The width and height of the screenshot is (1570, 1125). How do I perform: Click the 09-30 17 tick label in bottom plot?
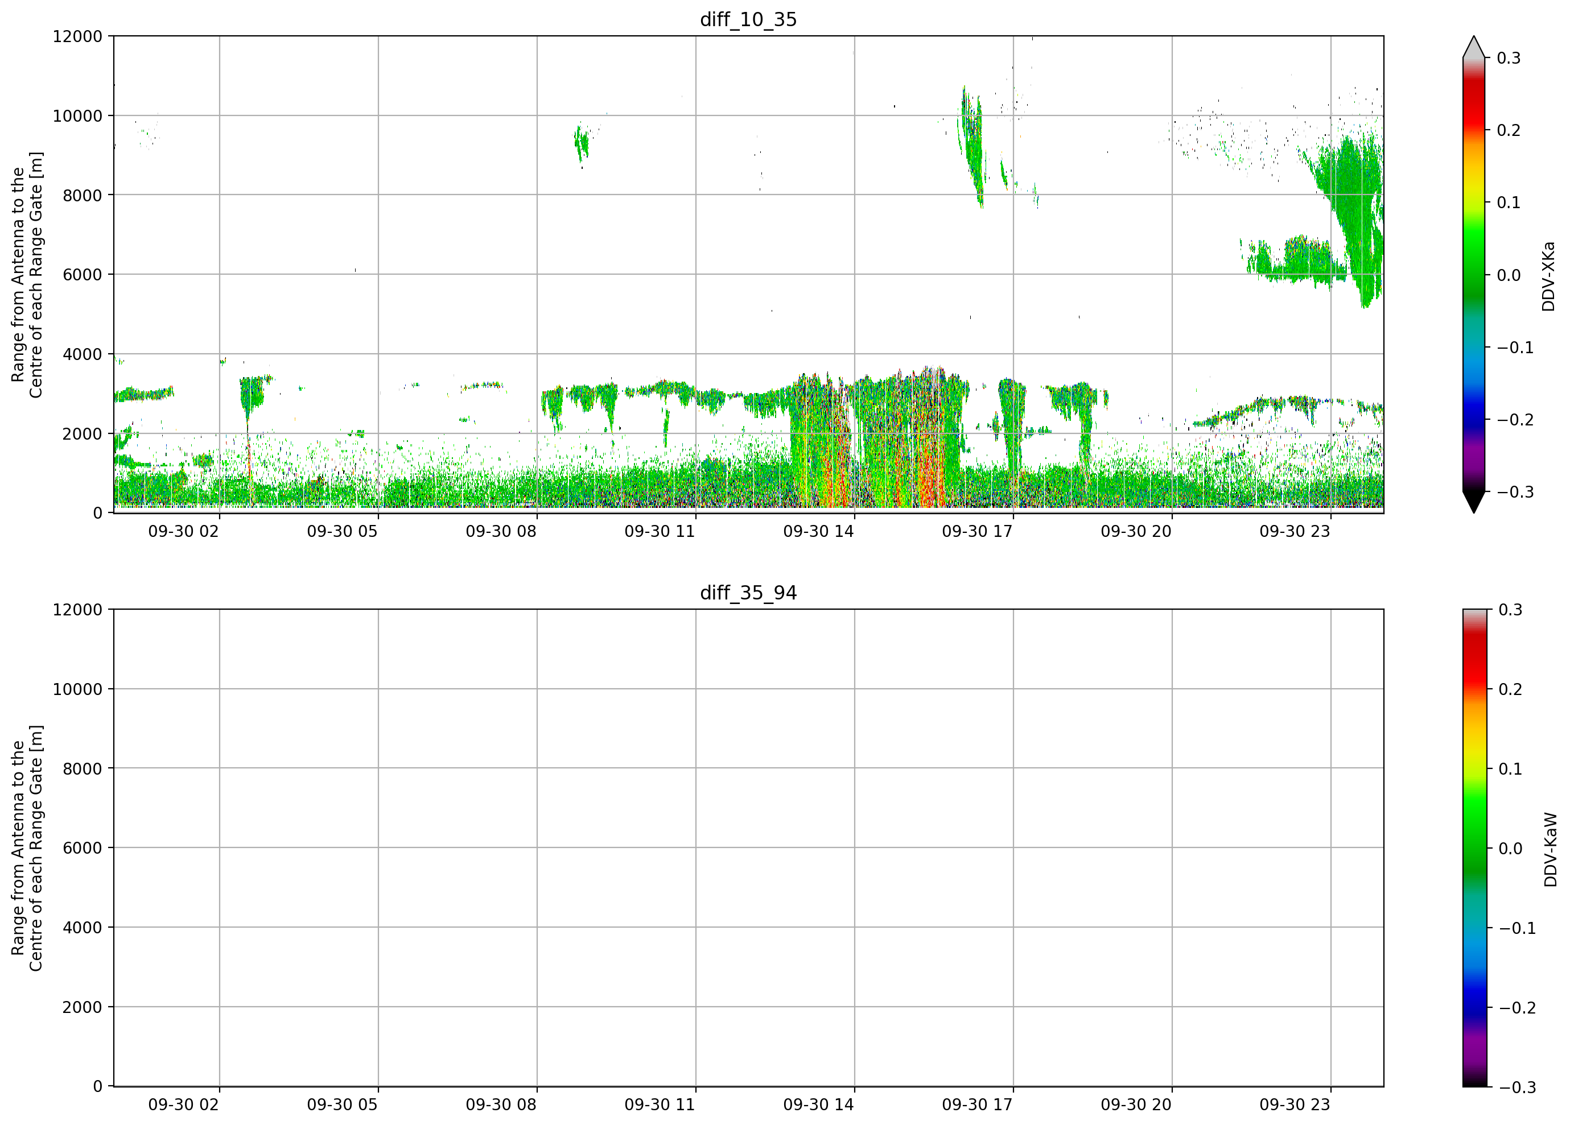coord(976,1105)
